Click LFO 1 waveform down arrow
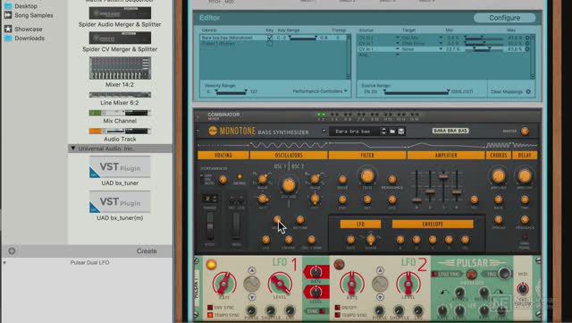The width and height of the screenshot is (572, 323). [x=252, y=297]
